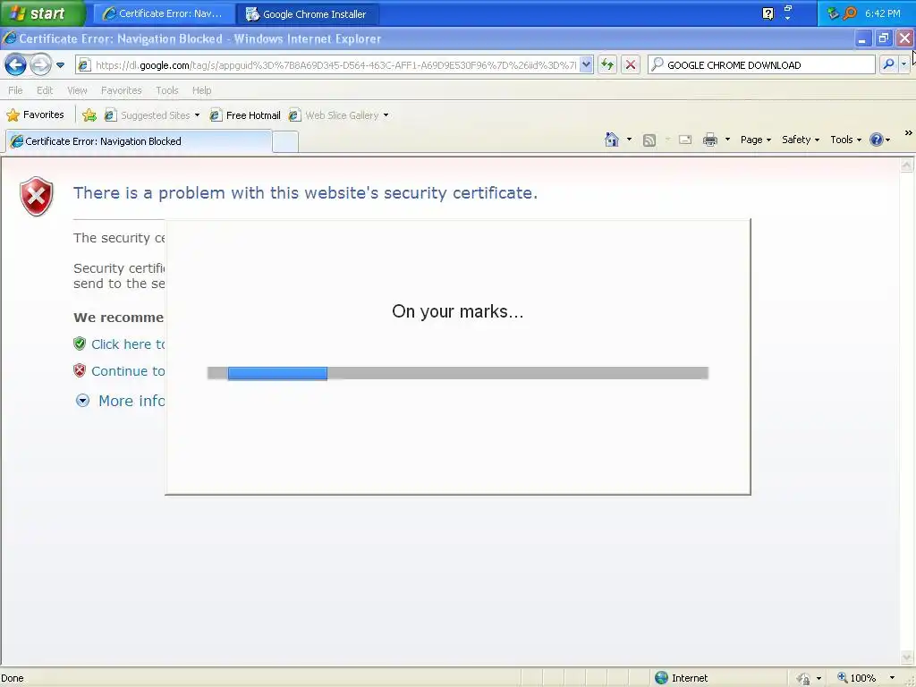This screenshot has height=687, width=916.
Task: Expand the command bar overflow chevron
Action: point(909,133)
